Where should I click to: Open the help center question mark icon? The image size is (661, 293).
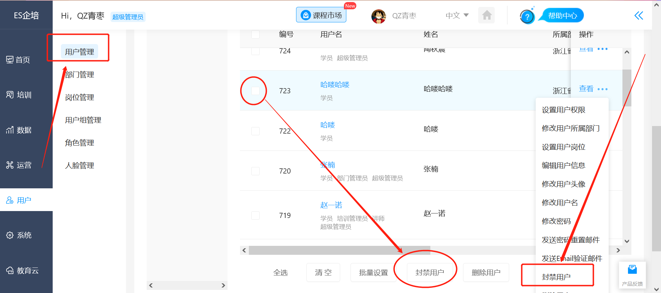click(527, 16)
